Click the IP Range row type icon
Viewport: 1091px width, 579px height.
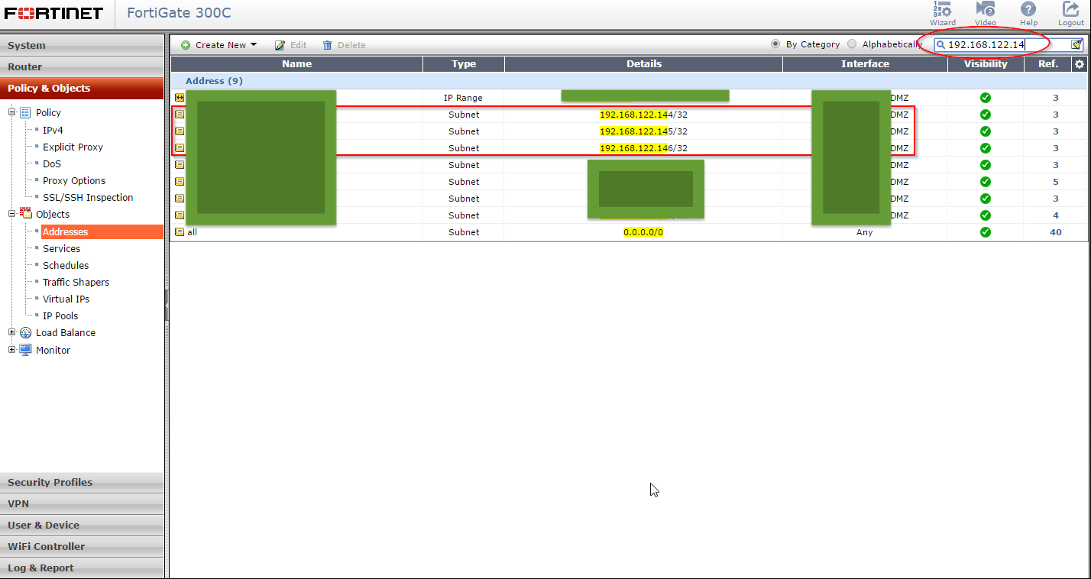coord(180,98)
